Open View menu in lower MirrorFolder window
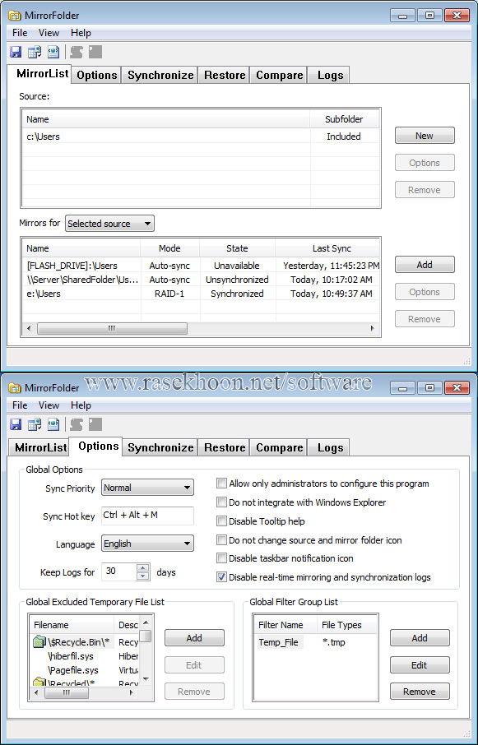This screenshot has height=745, width=478. tap(49, 405)
